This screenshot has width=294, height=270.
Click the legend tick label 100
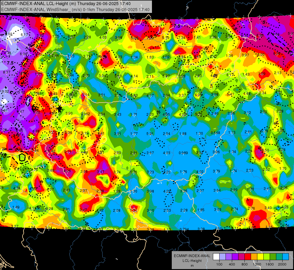[219, 264]
